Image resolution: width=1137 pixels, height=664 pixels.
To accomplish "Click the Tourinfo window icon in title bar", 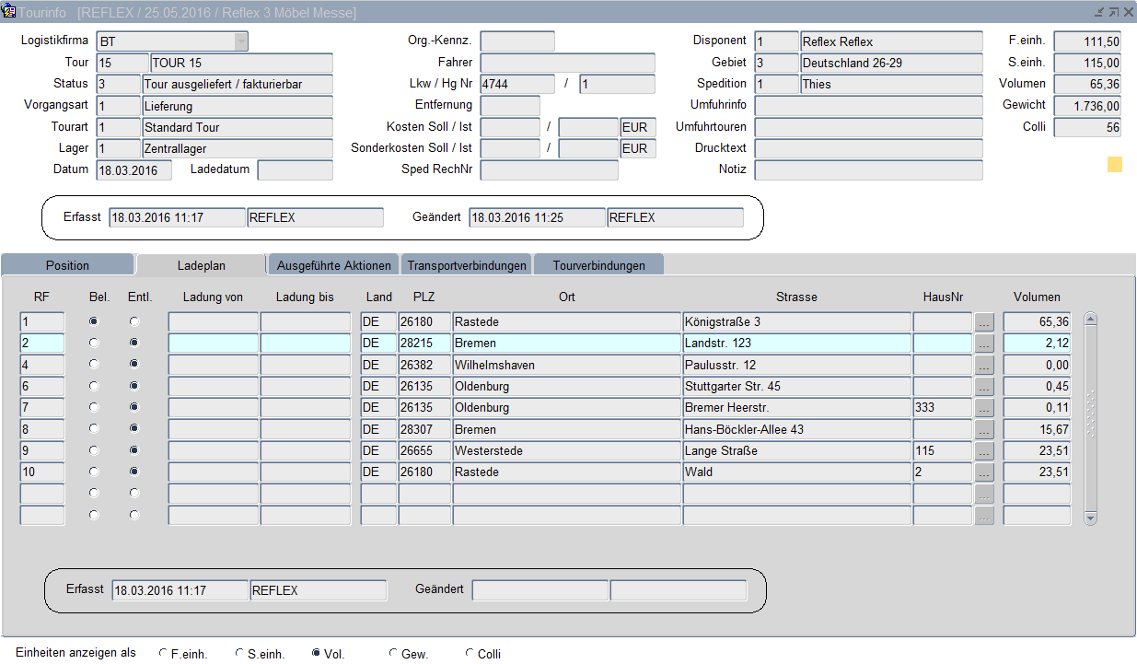I will (9, 12).
